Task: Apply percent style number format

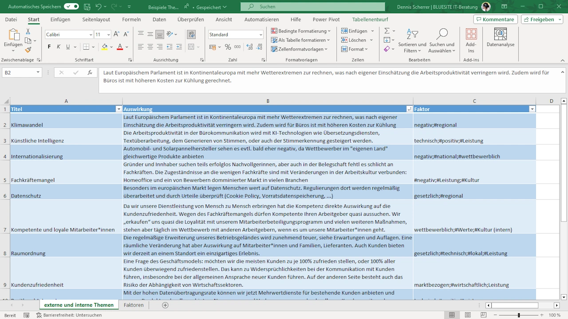Action: 228,47
